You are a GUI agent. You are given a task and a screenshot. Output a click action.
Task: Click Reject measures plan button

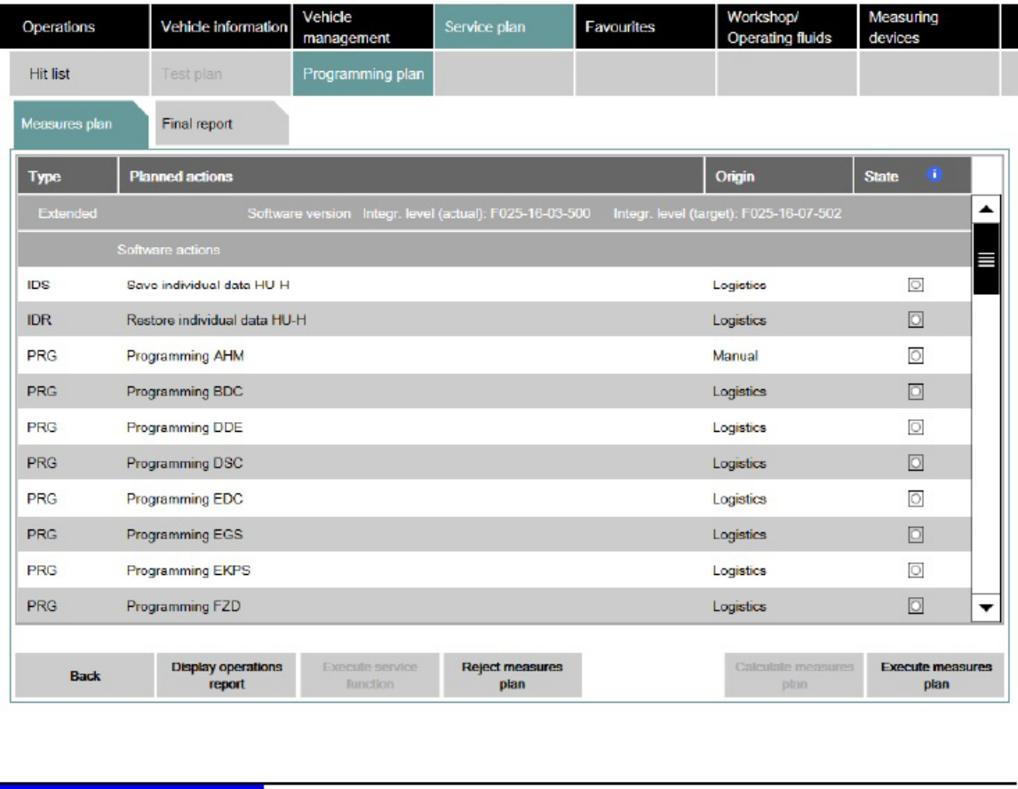(x=513, y=675)
